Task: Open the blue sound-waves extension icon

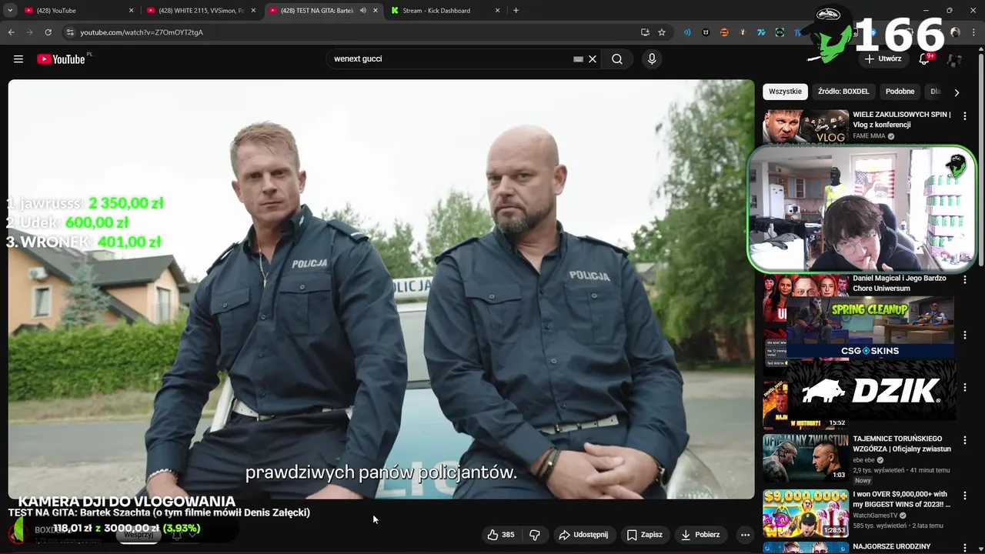Action: click(x=687, y=32)
